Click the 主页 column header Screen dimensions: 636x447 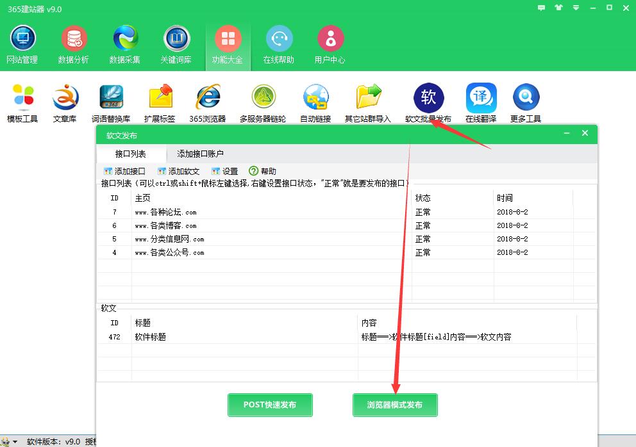pyautogui.click(x=143, y=198)
